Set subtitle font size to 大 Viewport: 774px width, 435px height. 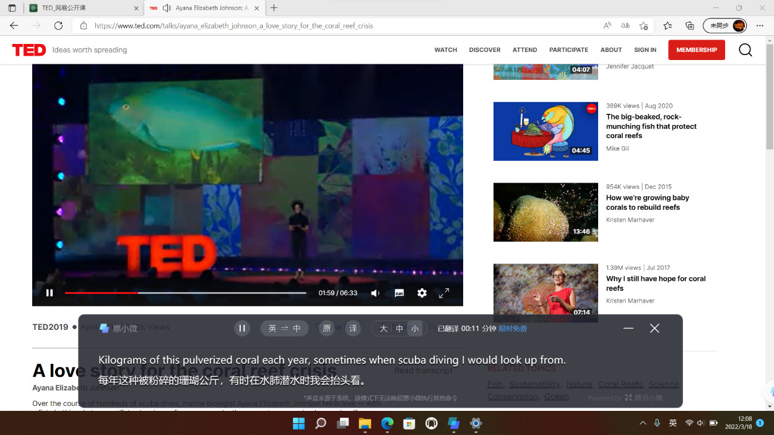(x=383, y=329)
